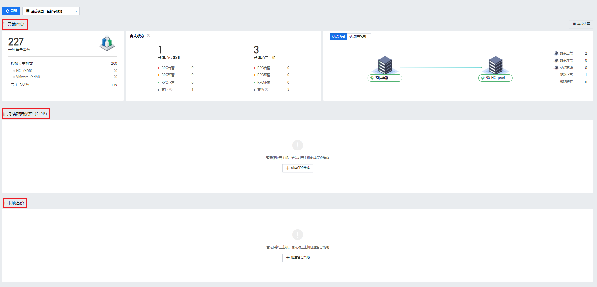Click the info icon beside 容灾状态
597x287 pixels.
coord(149,36)
